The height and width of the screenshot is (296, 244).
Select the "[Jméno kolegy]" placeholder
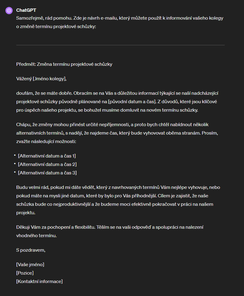(49, 79)
